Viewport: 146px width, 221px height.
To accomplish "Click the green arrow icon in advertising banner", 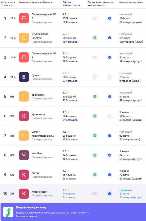I will coord(8,212).
